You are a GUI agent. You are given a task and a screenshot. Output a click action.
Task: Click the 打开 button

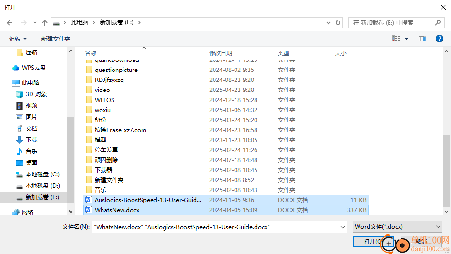click(x=373, y=241)
